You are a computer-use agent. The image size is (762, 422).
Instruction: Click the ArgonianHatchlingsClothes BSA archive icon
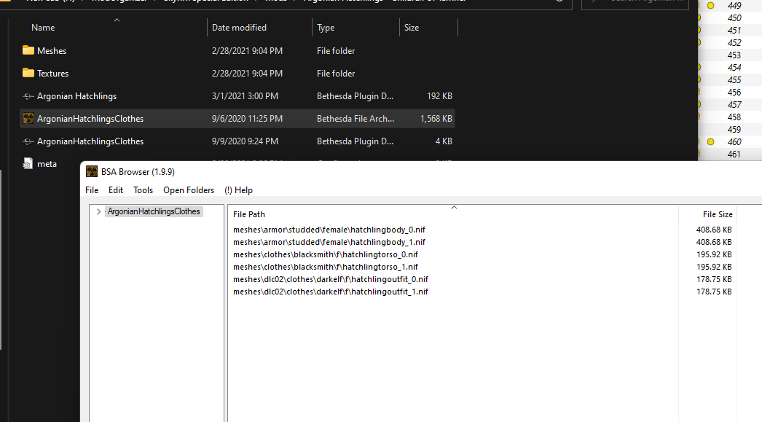pyautogui.click(x=28, y=119)
